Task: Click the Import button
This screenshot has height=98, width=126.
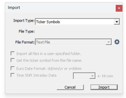Action: [104, 87]
